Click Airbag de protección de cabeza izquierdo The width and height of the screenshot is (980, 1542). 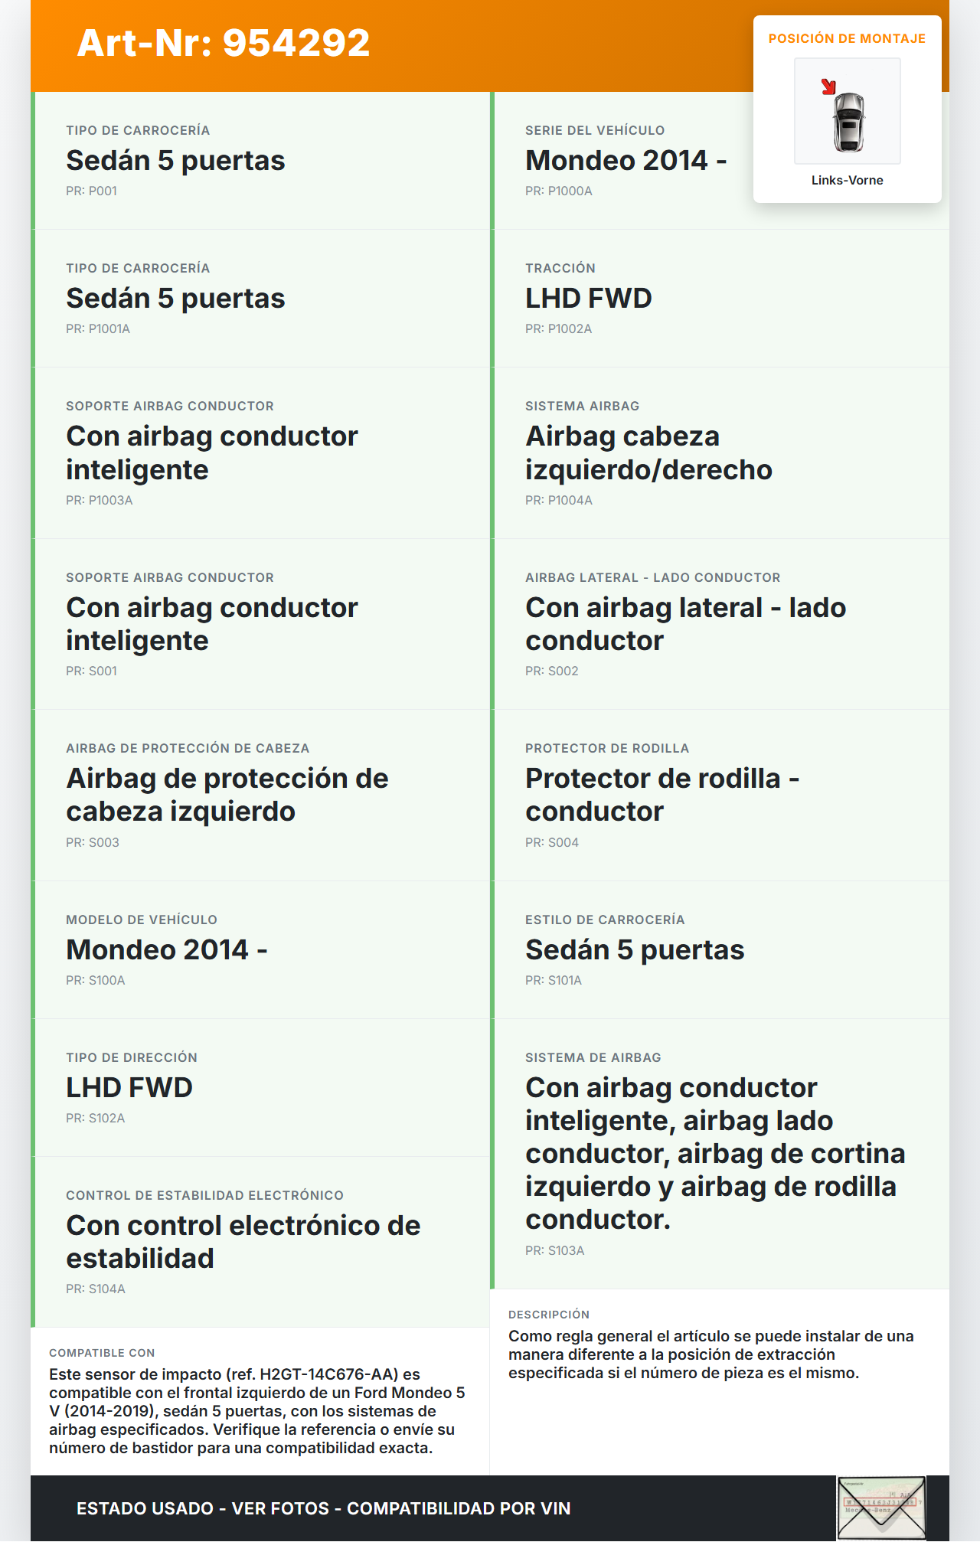[x=227, y=795]
